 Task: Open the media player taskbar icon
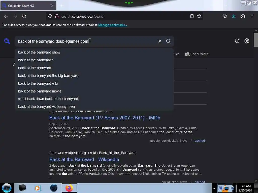click(38, 188)
